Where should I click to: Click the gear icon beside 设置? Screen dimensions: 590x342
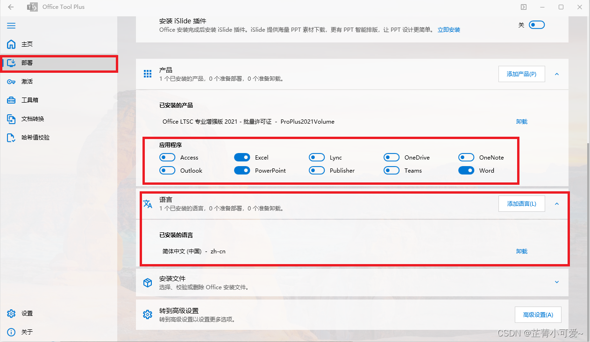coord(11,314)
